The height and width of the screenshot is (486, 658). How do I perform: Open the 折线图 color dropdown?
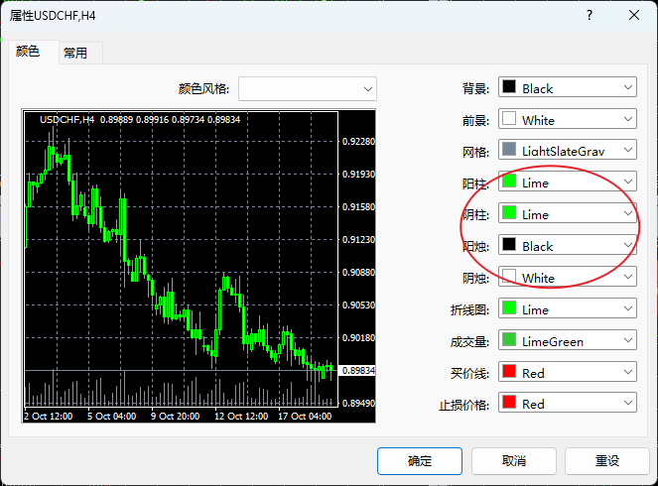click(568, 308)
